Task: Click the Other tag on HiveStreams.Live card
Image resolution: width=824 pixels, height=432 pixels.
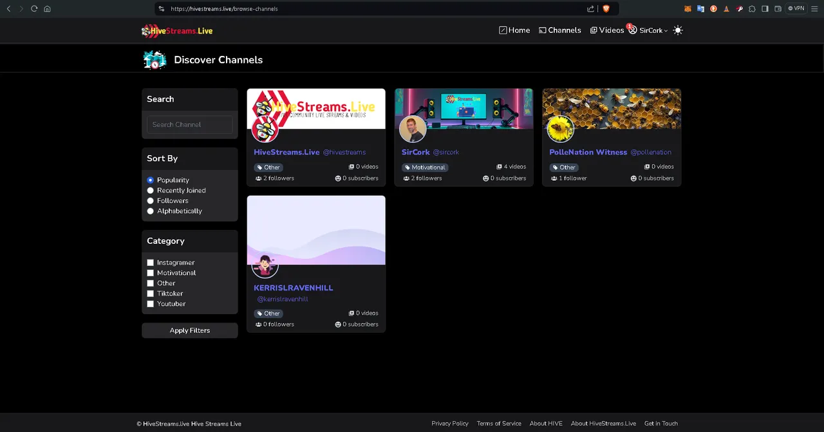Action: point(268,167)
